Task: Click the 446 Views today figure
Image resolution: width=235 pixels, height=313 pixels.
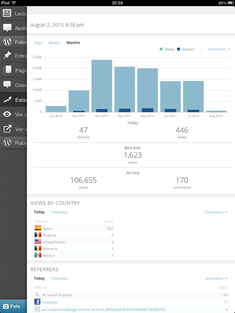Action: pos(182,130)
